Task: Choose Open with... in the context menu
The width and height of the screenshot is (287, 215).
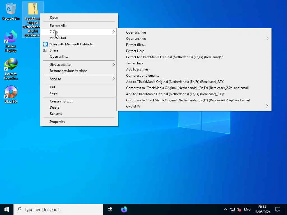Action: pyautogui.click(x=79, y=57)
